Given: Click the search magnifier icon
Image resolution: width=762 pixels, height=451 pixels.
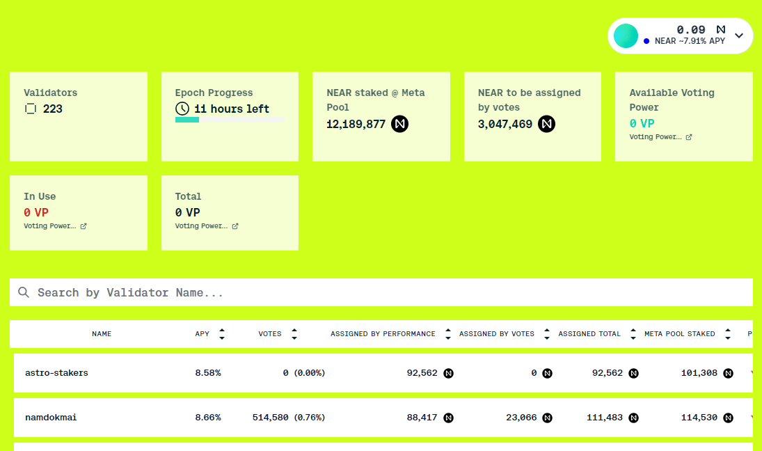Looking at the screenshot, I should tap(24, 292).
